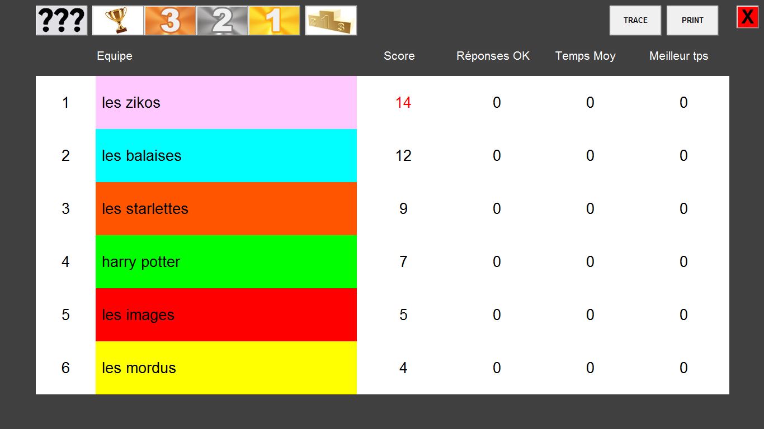Reveal third place with bronze 3 icon
The image size is (764, 429).
coord(170,21)
